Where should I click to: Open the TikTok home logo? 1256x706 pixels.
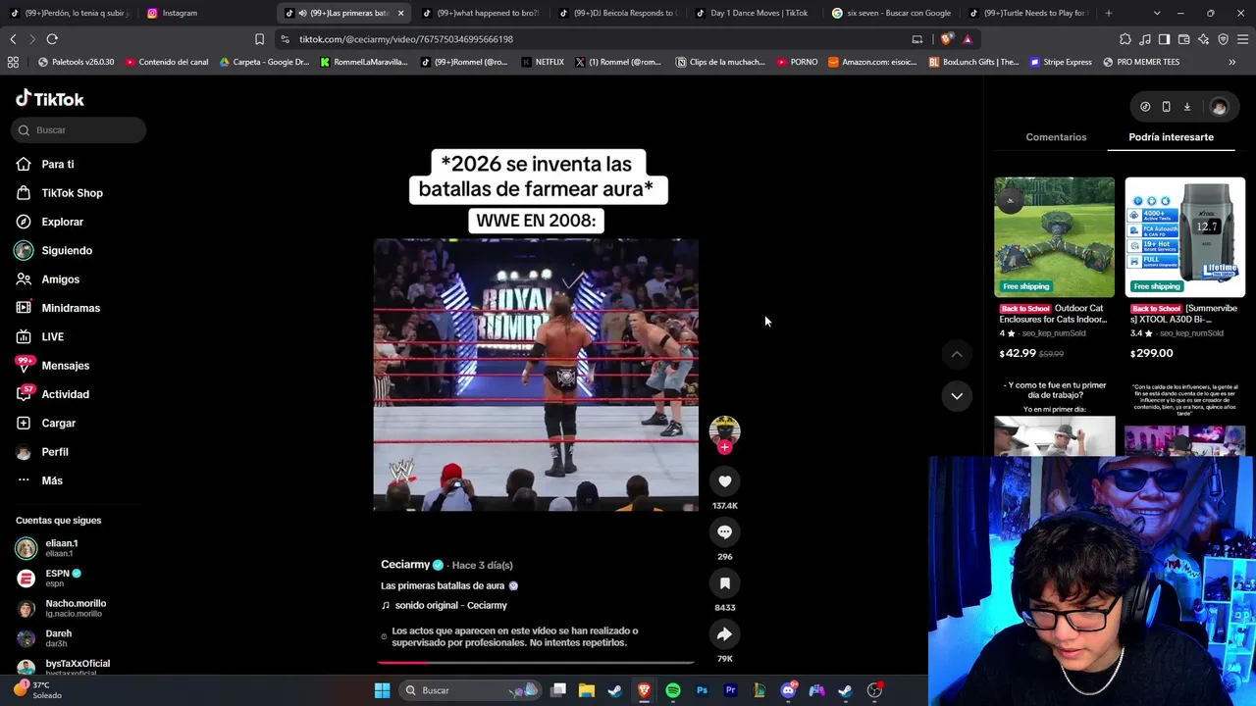(50, 99)
